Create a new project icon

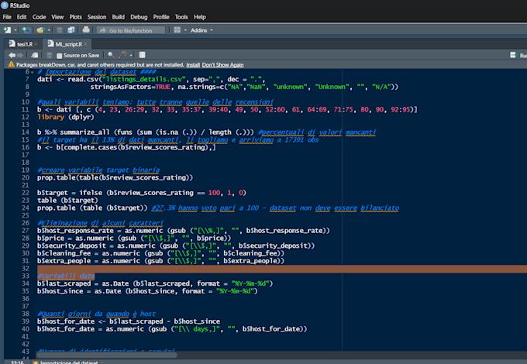(26, 30)
